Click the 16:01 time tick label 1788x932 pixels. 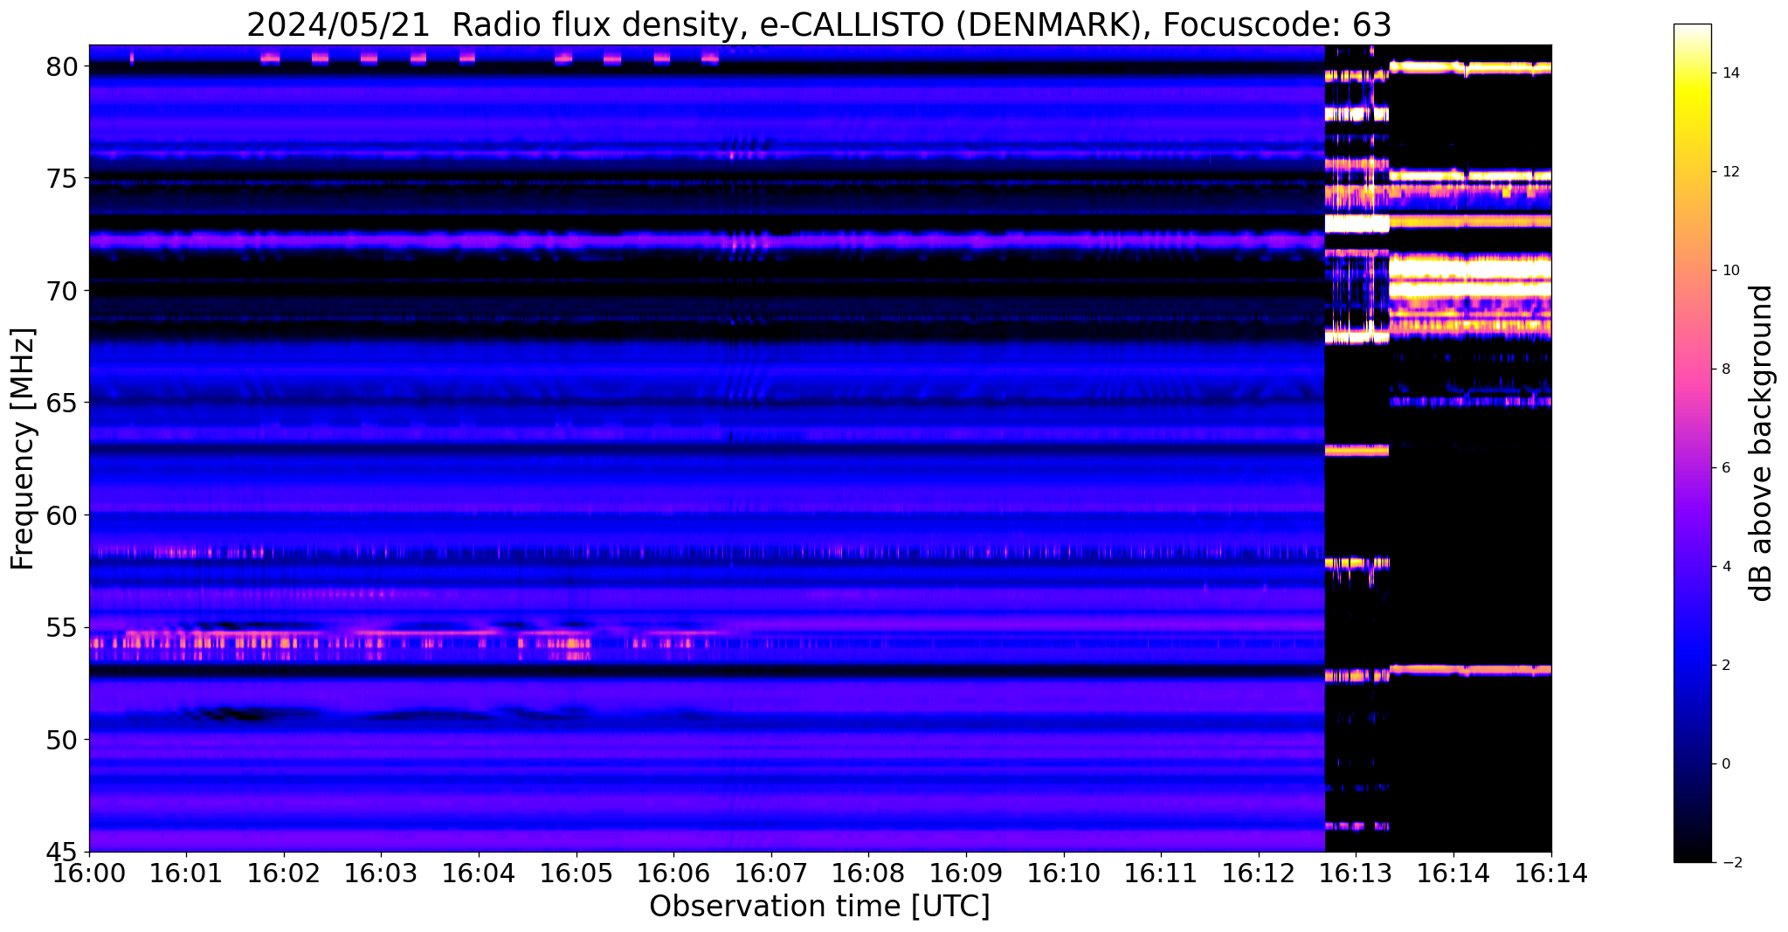(186, 873)
